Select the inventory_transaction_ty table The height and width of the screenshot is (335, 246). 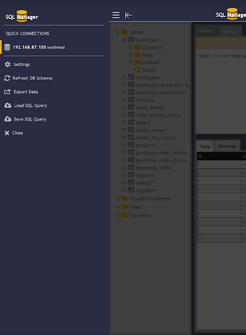pyautogui.click(x=162, y=85)
